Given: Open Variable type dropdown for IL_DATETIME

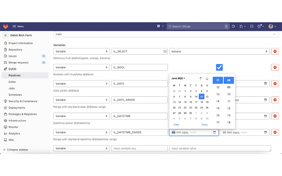Looking at the screenshot, I should tap(81, 116).
